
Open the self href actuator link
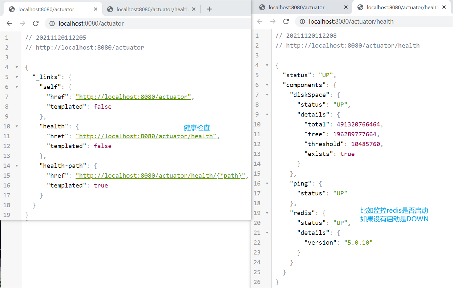click(133, 97)
